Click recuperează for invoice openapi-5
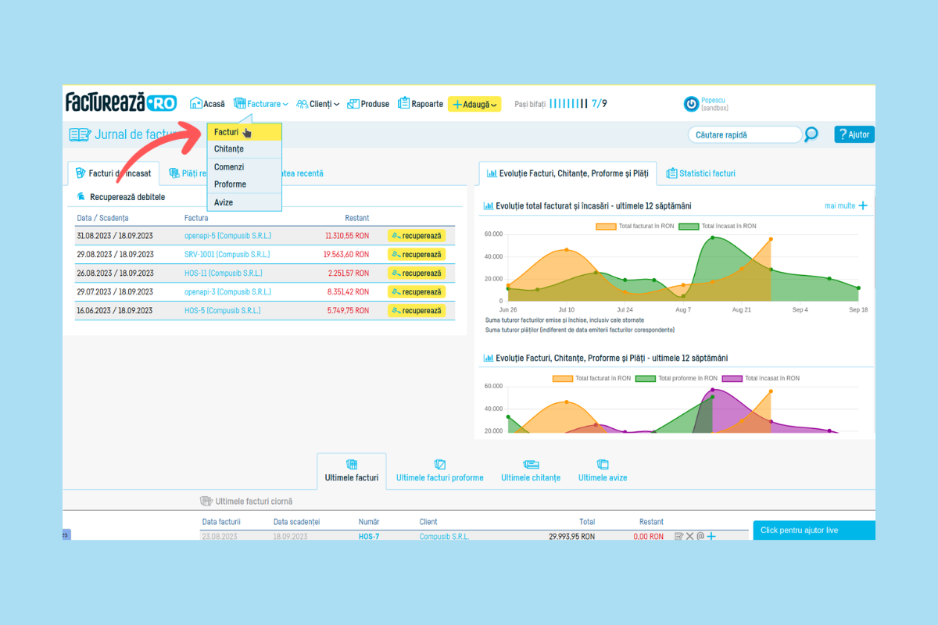This screenshot has width=938, height=625. click(x=417, y=235)
